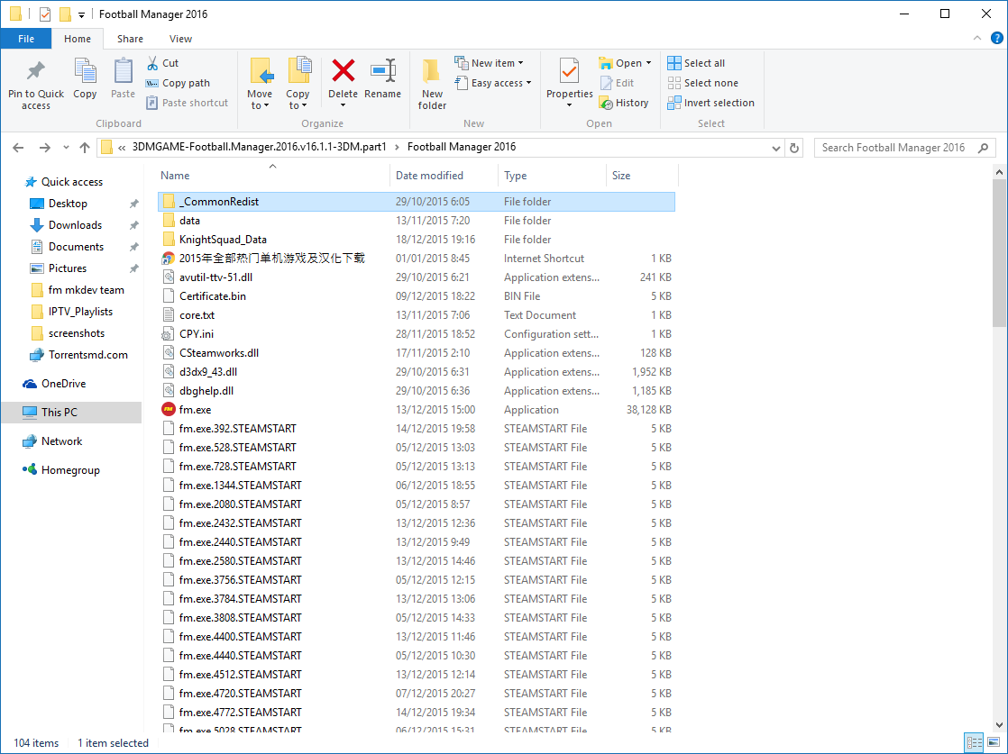
Task: Click the Help question mark icon
Action: tap(997, 39)
